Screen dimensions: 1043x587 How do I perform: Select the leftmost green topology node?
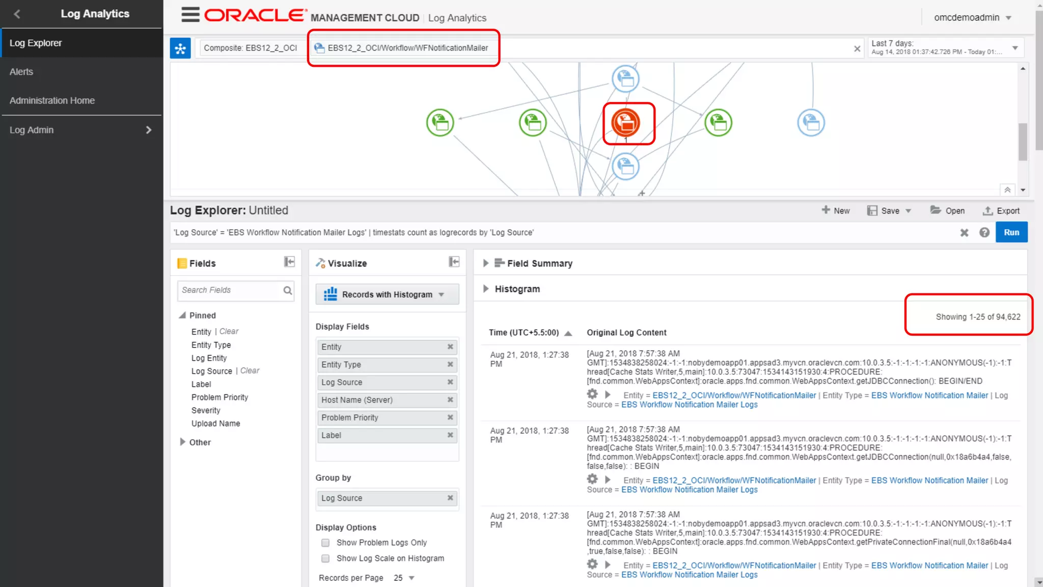440,122
